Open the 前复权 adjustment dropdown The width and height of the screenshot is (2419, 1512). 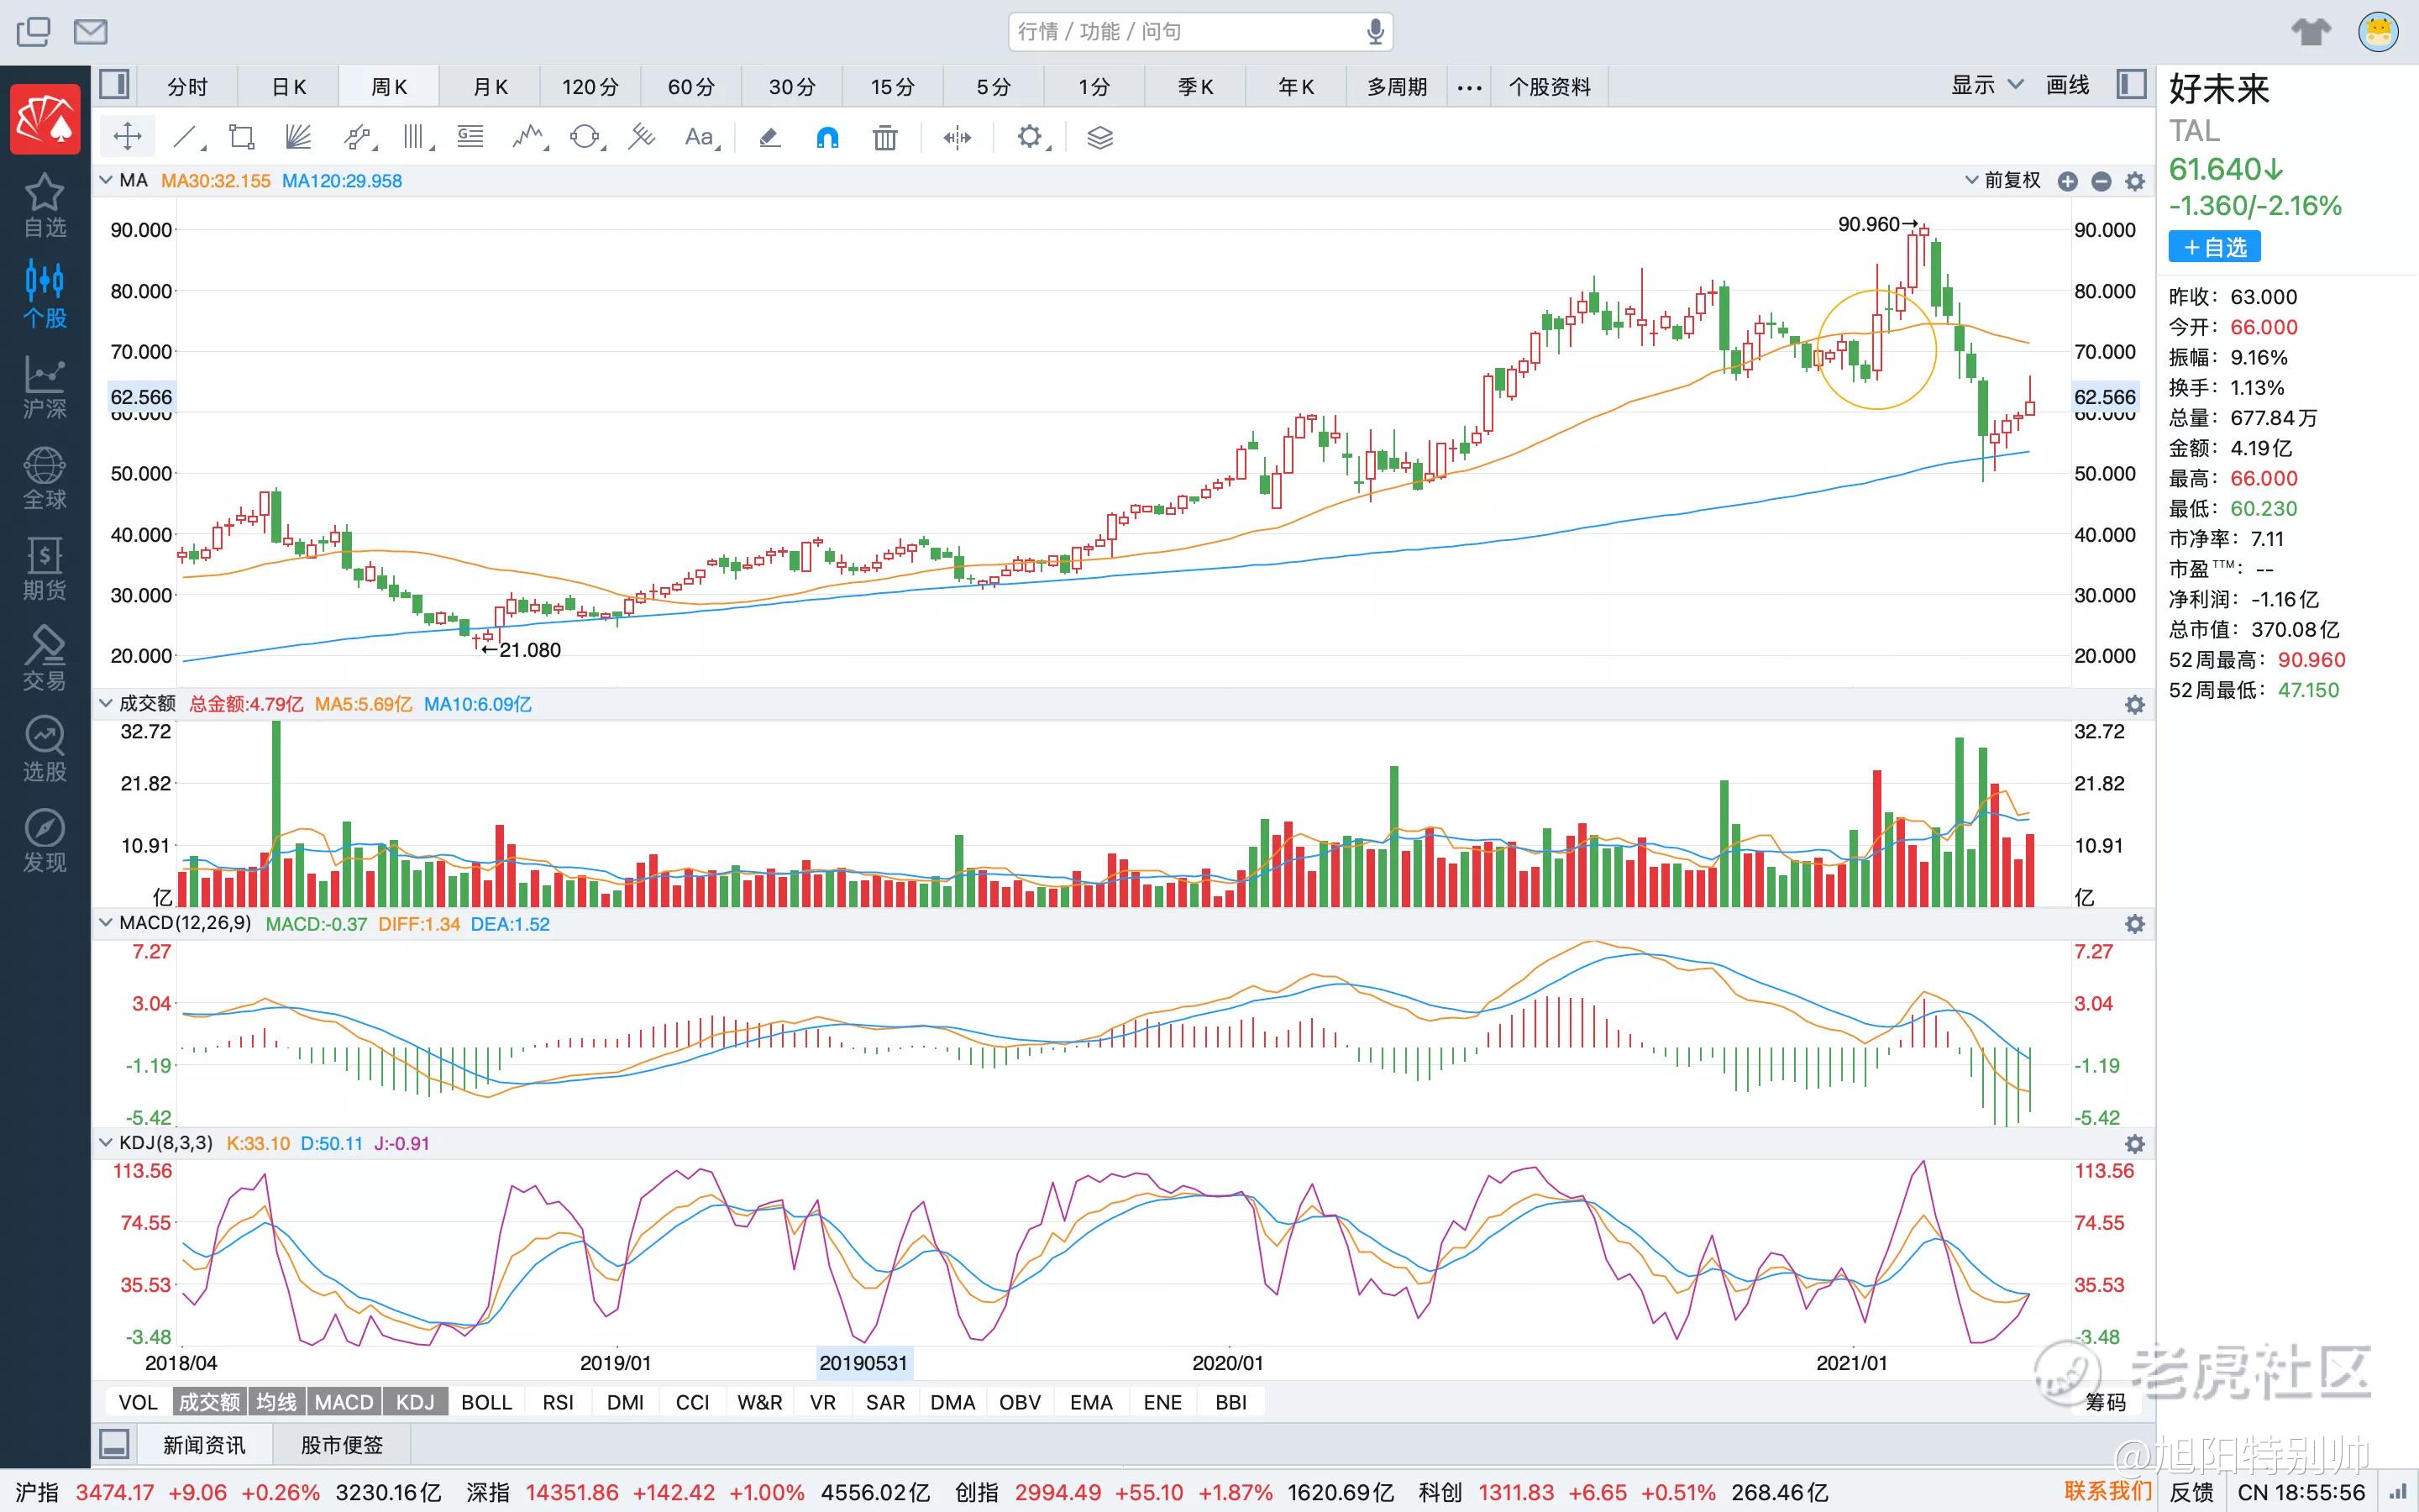[2003, 180]
